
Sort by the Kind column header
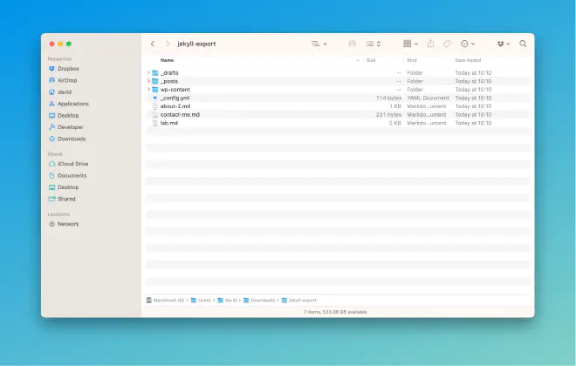point(412,60)
